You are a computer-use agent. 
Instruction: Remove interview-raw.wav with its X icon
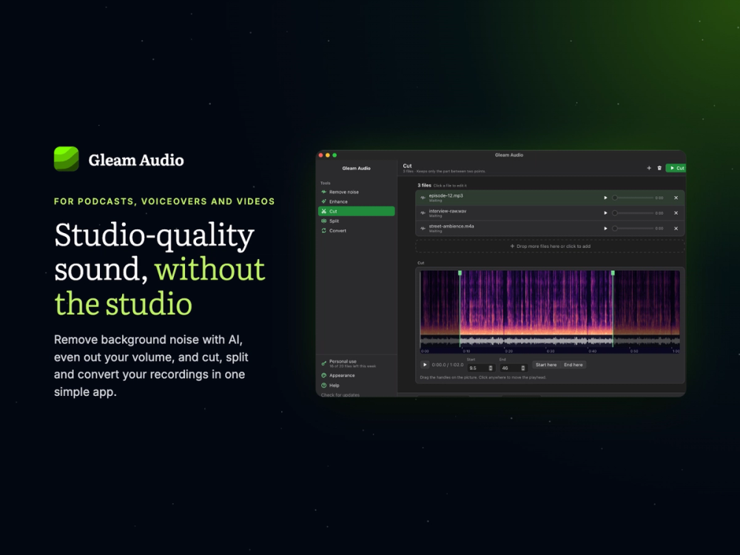[676, 213]
